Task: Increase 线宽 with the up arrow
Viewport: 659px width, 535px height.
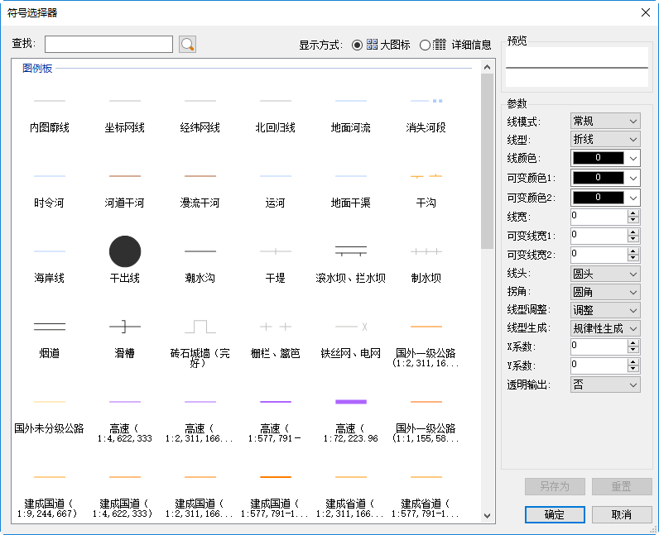Action: 633,213
